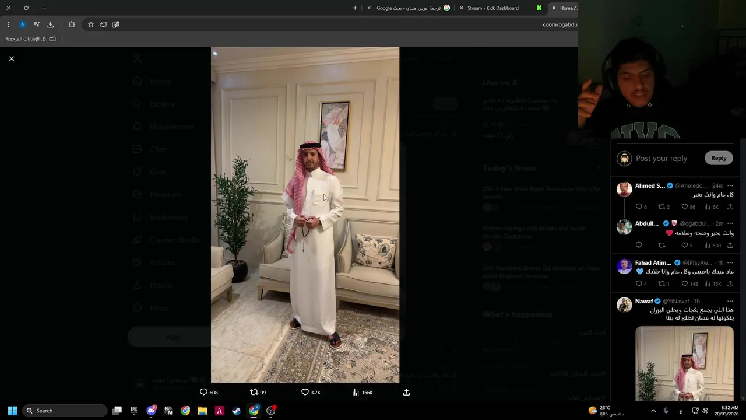Like Ahmed S. comment (86 likes)
The height and width of the screenshot is (420, 746).
coord(688,207)
